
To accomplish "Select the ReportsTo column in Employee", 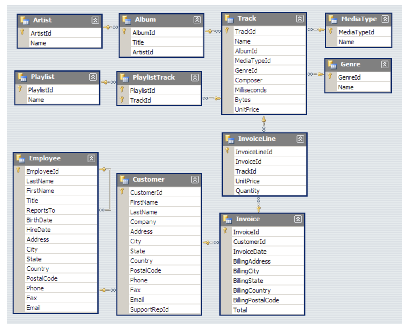I will click(x=61, y=210).
